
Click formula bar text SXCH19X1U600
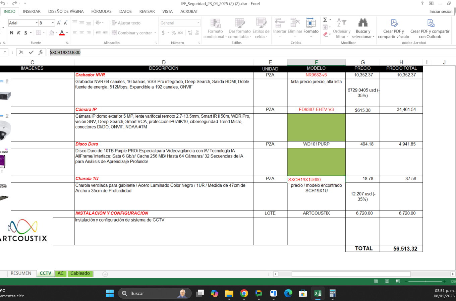[65, 52]
